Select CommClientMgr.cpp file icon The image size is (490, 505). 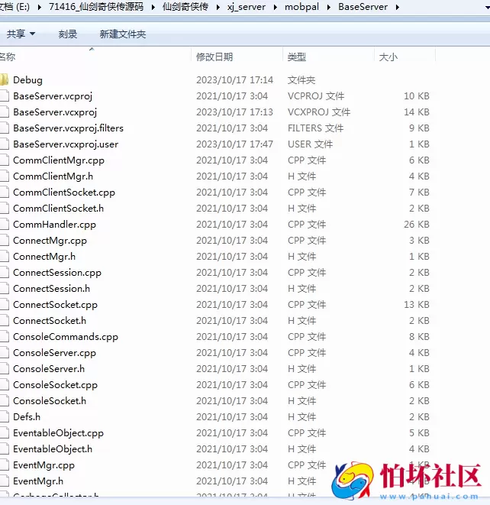[4, 160]
